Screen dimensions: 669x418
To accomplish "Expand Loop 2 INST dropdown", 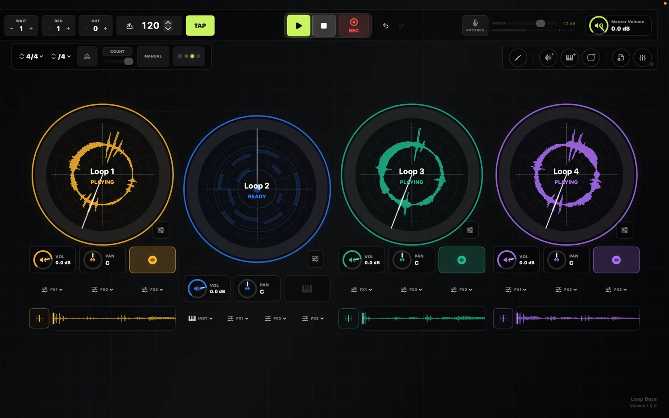I will pyautogui.click(x=201, y=319).
